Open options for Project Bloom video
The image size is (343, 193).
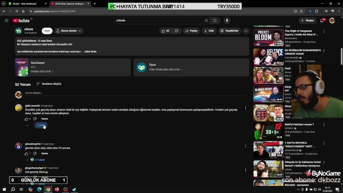click(324, 32)
